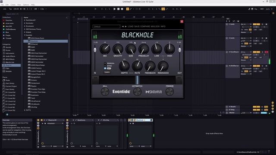Arm track 3 for recording

pyautogui.click(x=266, y=52)
